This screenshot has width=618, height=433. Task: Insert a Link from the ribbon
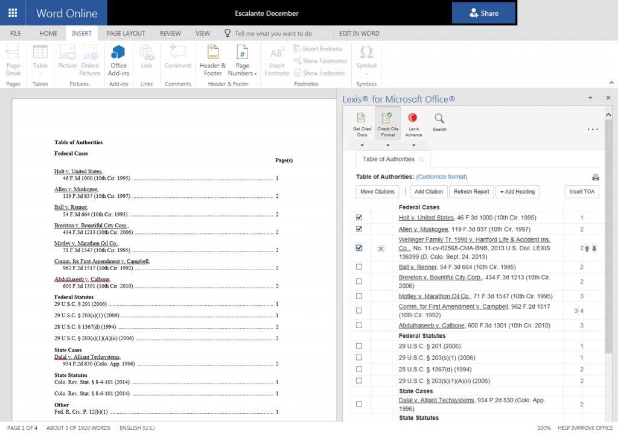[x=146, y=57]
